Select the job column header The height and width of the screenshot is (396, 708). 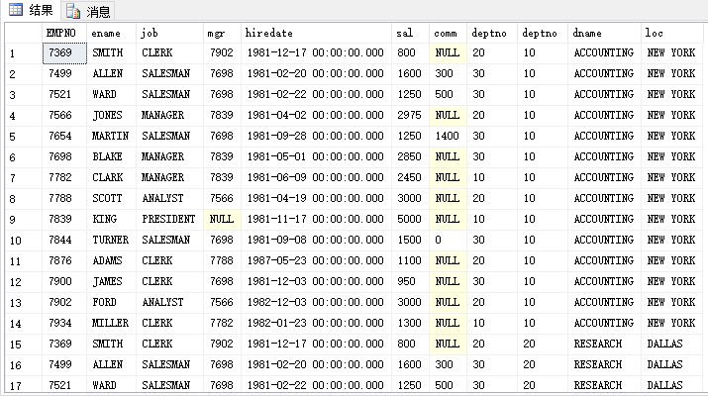pos(169,33)
